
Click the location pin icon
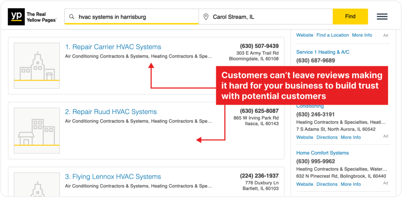coord(206,17)
